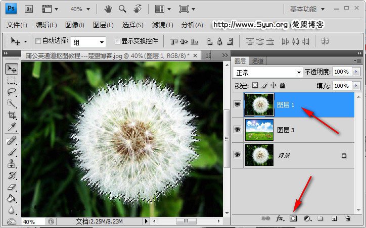Select the Lasso tool

[x=12, y=92]
